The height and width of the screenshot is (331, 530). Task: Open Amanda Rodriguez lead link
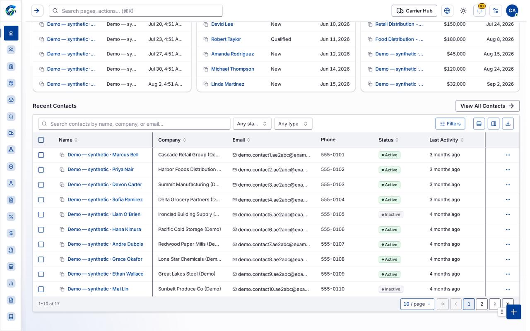click(232, 54)
